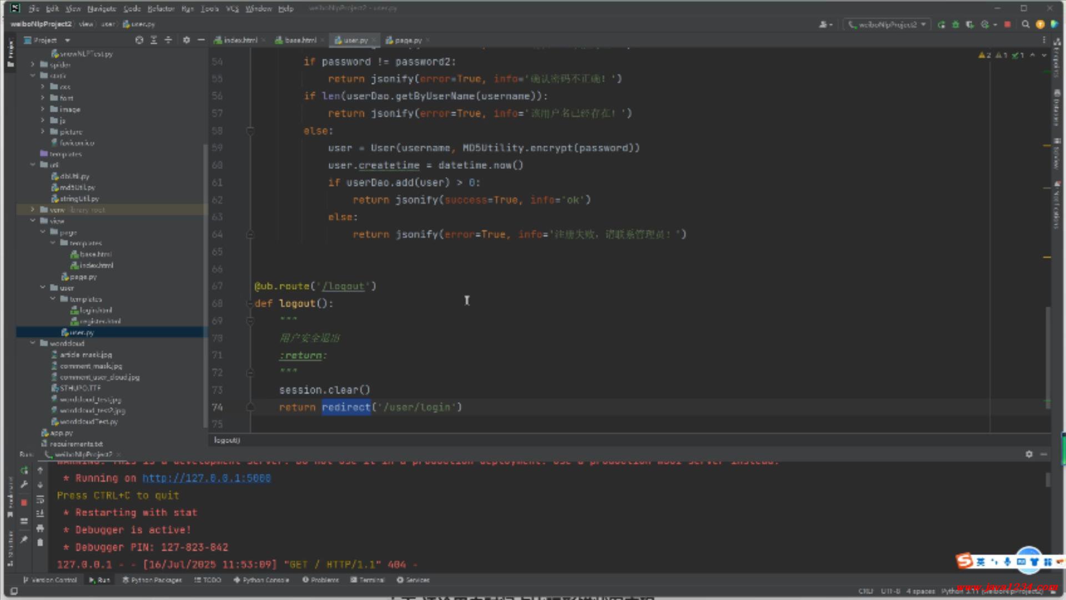Viewport: 1066px width, 600px height.
Task: Open the Refactor menu
Action: [x=161, y=8]
